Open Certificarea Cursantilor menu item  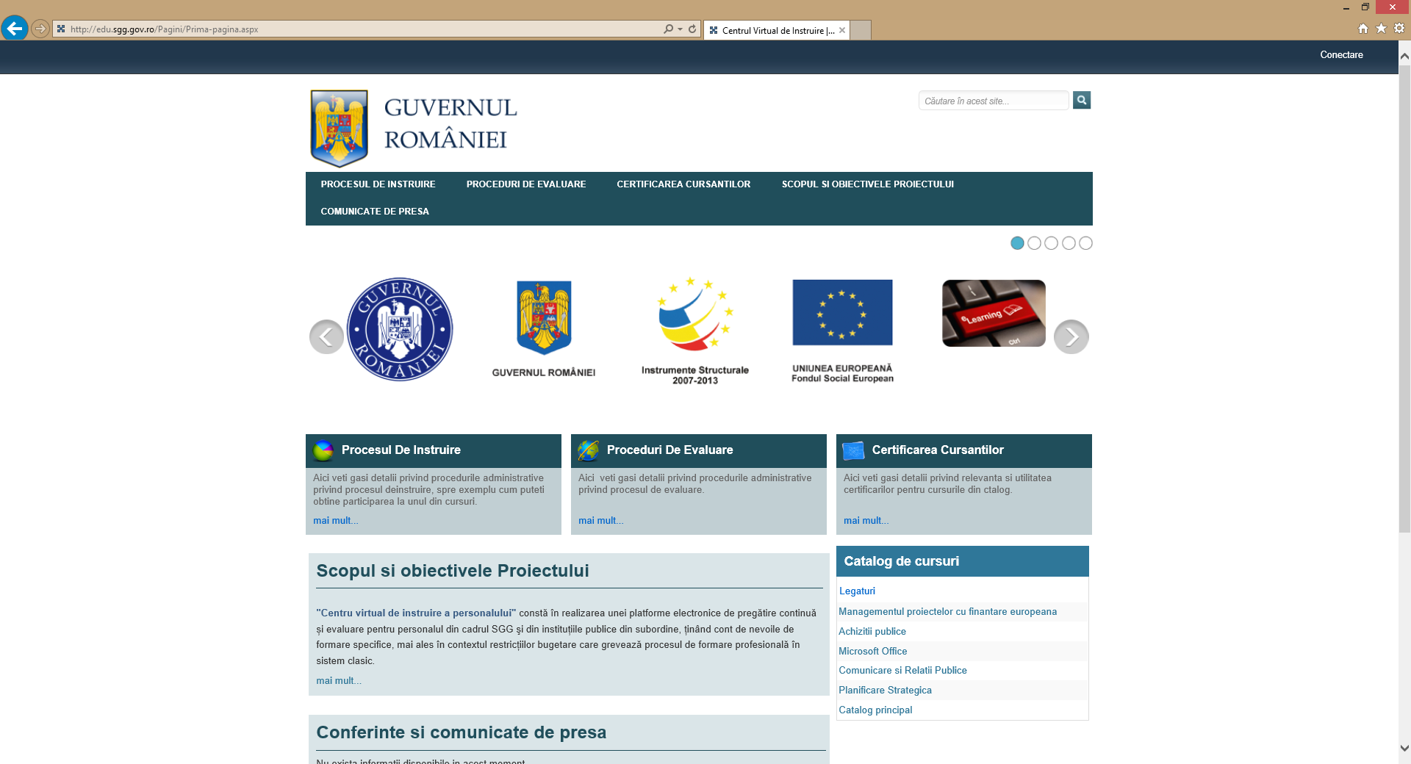point(683,184)
